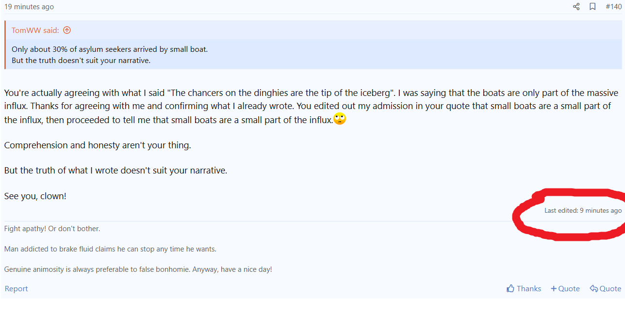The width and height of the screenshot is (625, 314).
Task: Reply using the rightmost Quote button text
Action: [610, 289]
